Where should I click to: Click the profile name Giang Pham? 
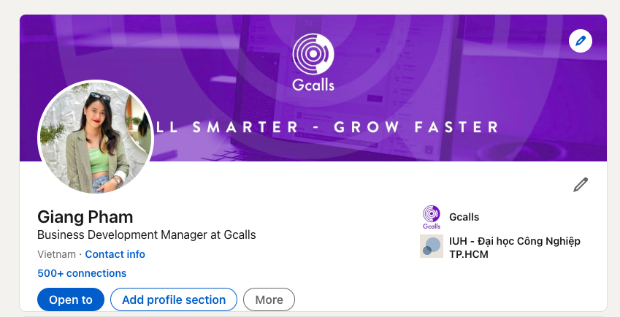pyautogui.click(x=85, y=217)
